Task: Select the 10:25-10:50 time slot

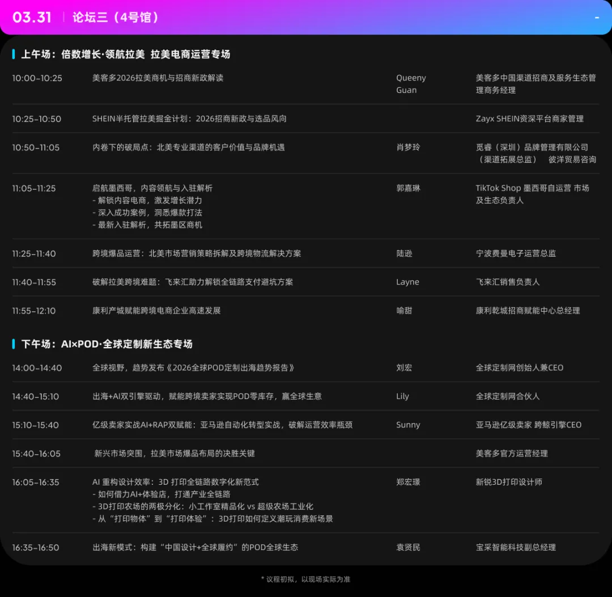Action: click(x=37, y=118)
